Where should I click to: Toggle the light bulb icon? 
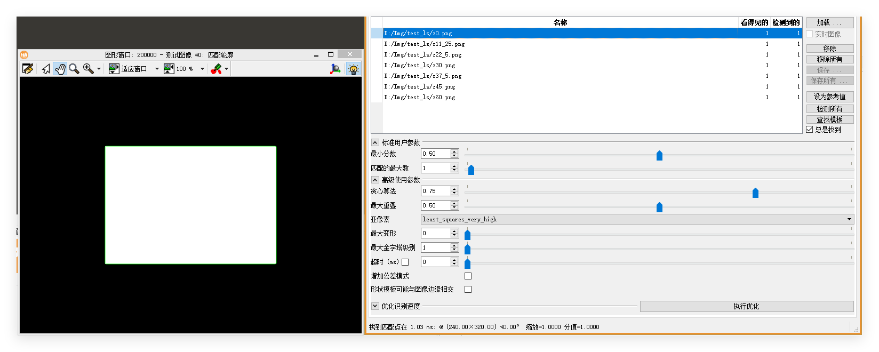[353, 69]
